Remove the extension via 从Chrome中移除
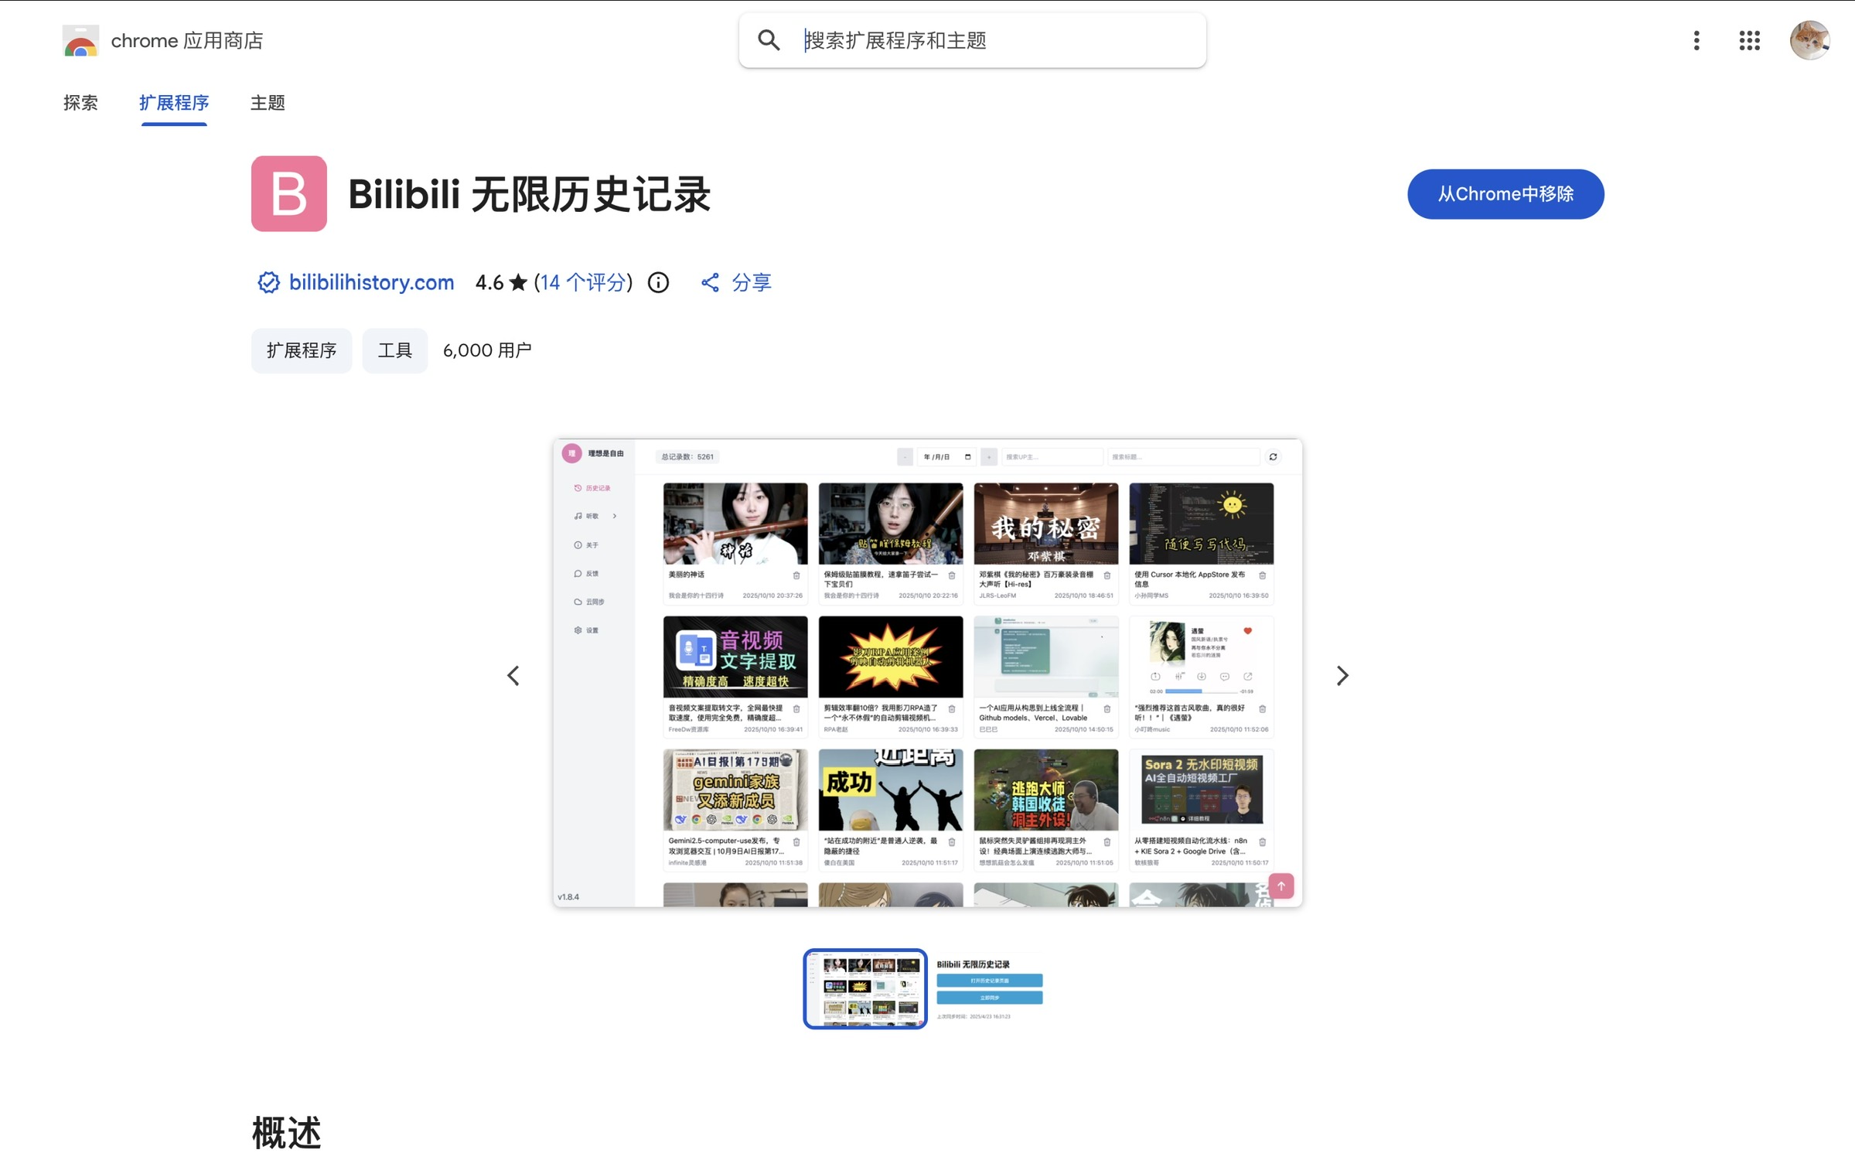This screenshot has height=1160, width=1855. [1505, 194]
